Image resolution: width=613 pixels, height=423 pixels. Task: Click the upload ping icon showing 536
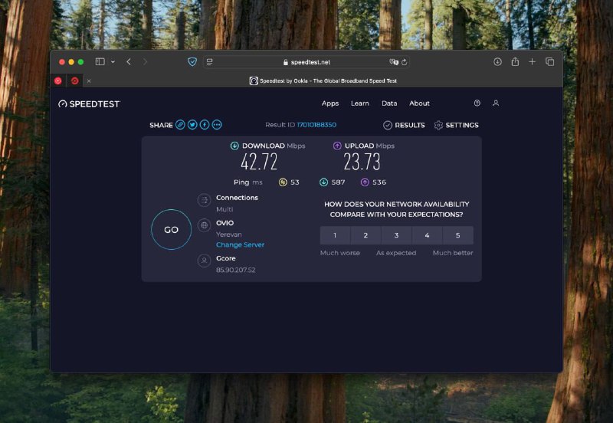(x=365, y=182)
